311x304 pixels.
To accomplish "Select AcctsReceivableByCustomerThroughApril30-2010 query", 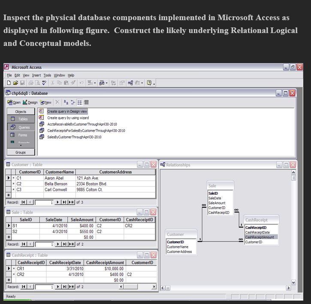I will click(x=82, y=124).
